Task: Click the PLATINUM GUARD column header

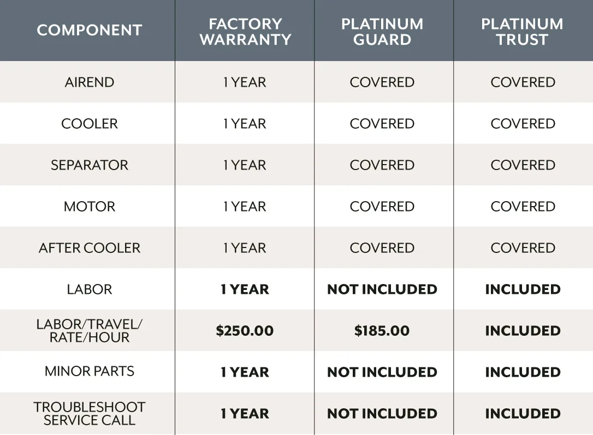Action: tap(382, 32)
